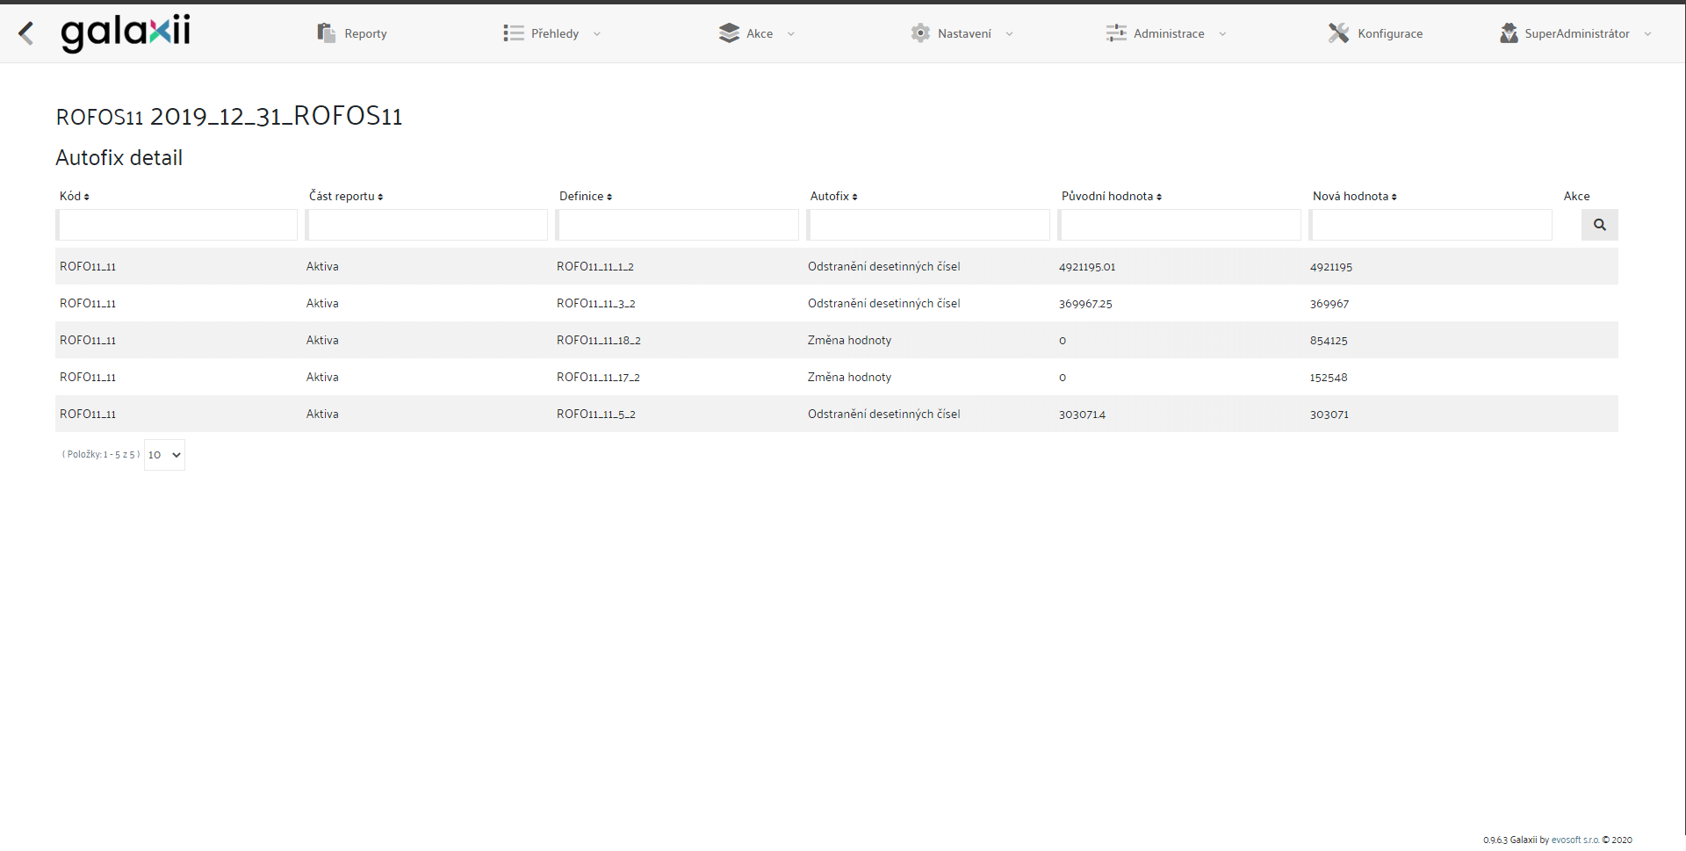Click the Nastavení gear icon
This screenshot has height=851, width=1686.
(x=920, y=33)
